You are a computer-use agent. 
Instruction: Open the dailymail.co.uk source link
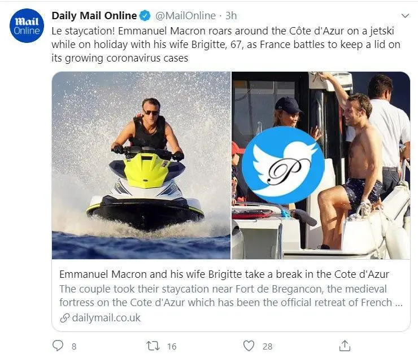106,318
